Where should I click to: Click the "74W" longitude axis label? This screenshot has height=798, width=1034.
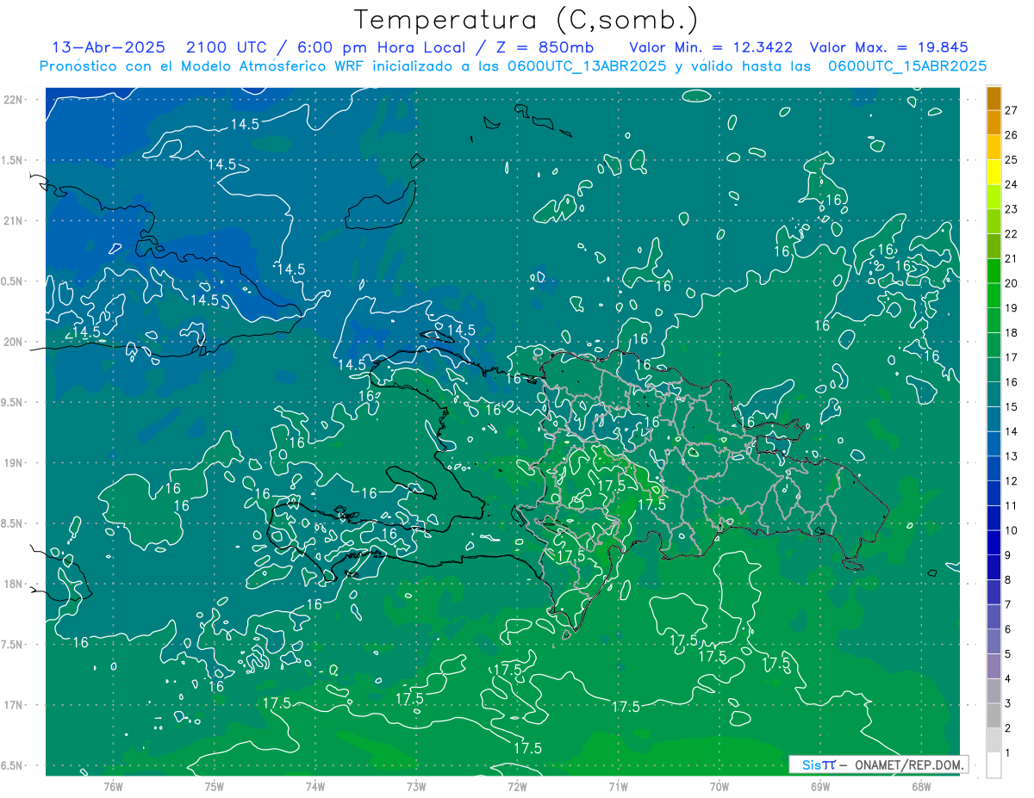(x=315, y=786)
